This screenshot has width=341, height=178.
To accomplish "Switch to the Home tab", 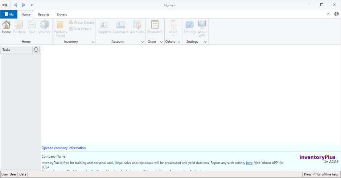I will [26, 15].
